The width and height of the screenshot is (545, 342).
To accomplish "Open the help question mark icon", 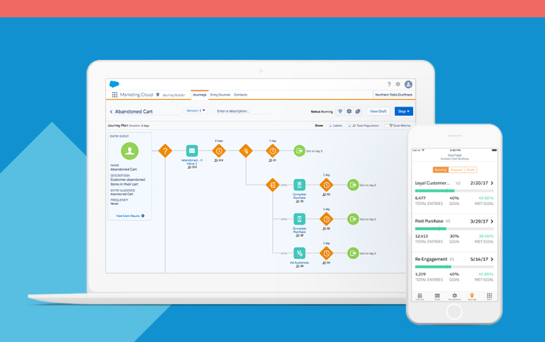I will click(389, 84).
